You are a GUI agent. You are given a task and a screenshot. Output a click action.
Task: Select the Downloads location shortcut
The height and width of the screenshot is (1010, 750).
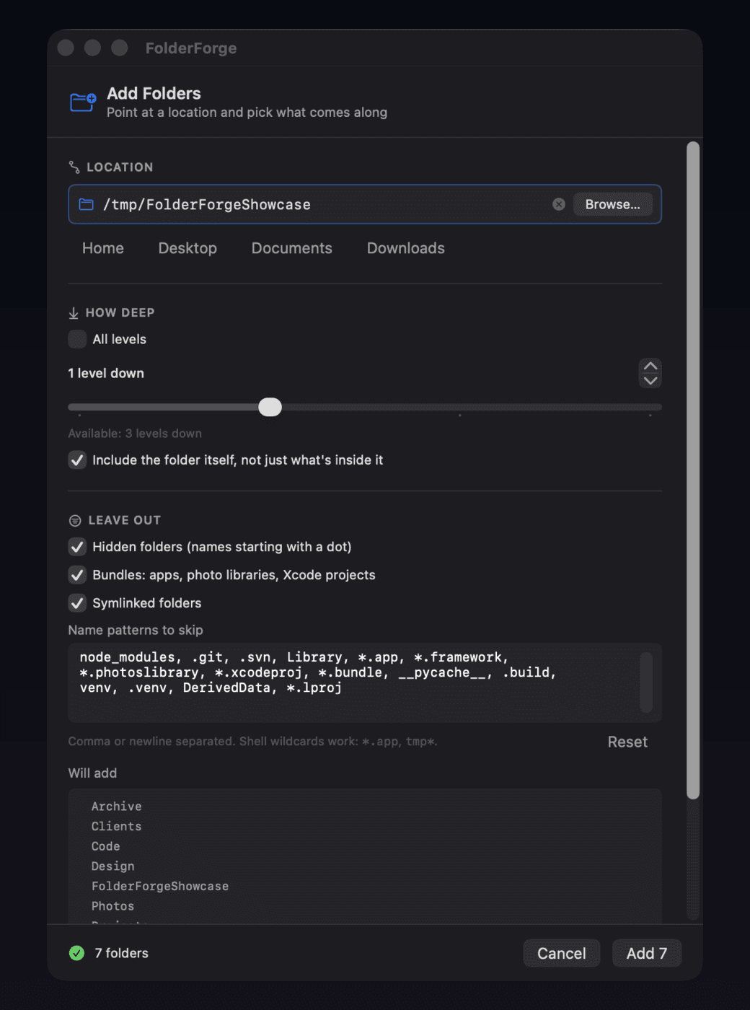406,248
